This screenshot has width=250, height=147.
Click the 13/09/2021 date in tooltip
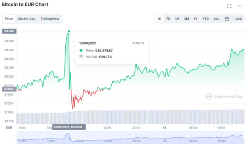(87, 43)
